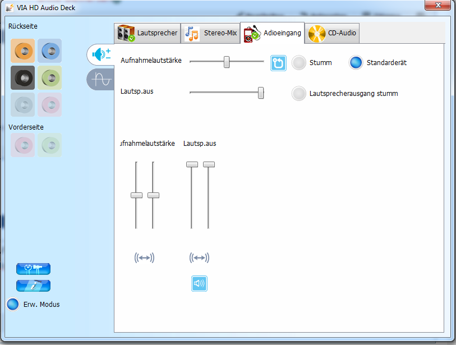This screenshot has height=345, width=456.
Task: Click balance link icon under Lautsp.aus sliders
Action: 199,257
